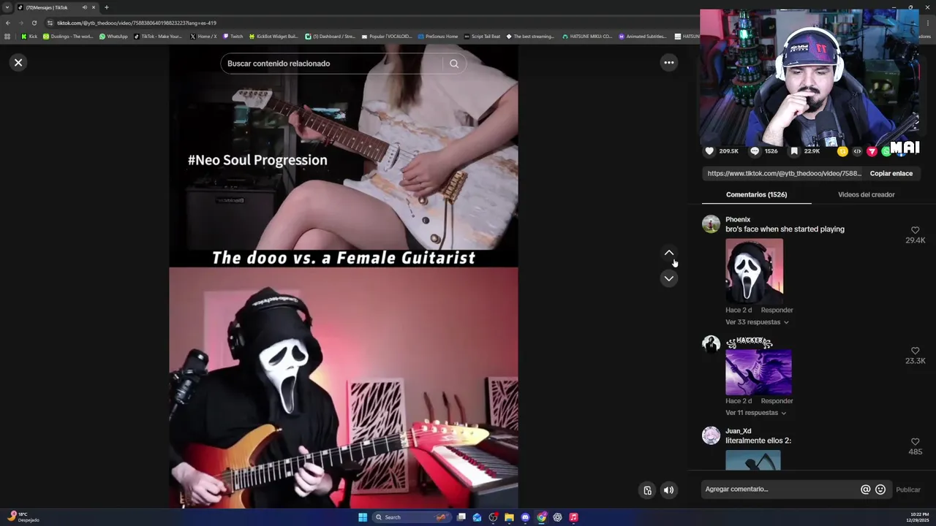Click the tiktok.com address bar
This screenshot has height=526, width=936.
pos(366,23)
